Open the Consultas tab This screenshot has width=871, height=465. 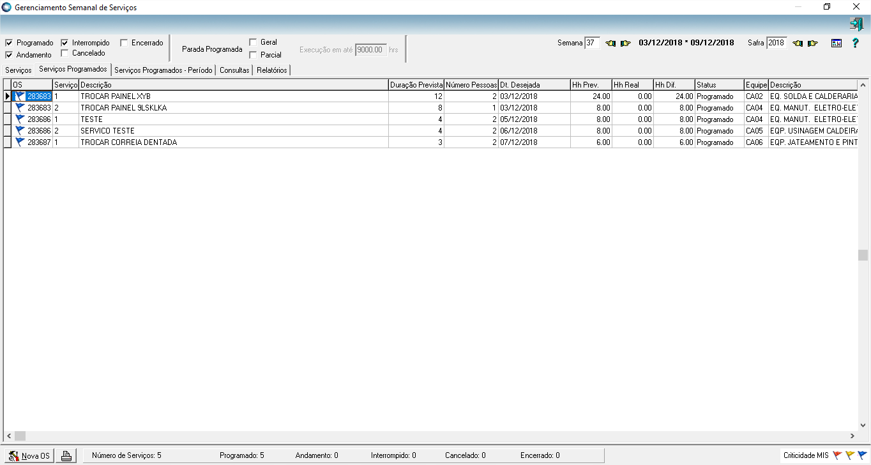click(234, 70)
